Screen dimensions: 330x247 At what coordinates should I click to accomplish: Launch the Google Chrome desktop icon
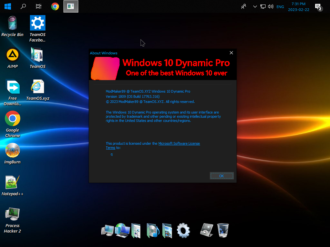(x=13, y=124)
